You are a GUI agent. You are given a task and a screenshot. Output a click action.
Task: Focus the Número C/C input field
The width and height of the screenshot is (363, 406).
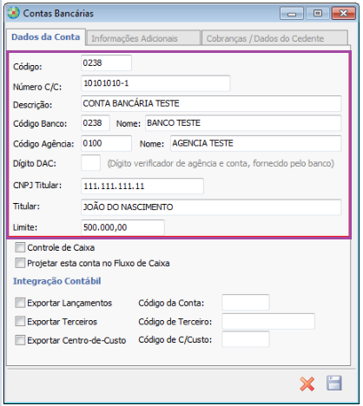click(155, 83)
